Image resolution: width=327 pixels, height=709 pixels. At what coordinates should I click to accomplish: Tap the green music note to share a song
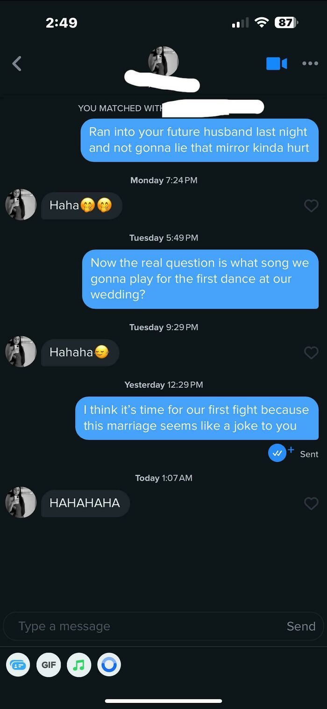tap(79, 665)
